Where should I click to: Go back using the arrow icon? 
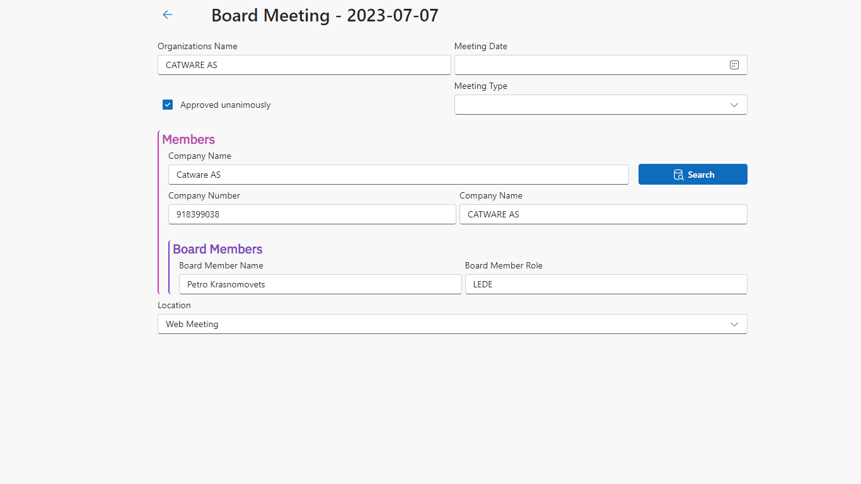coord(167,14)
